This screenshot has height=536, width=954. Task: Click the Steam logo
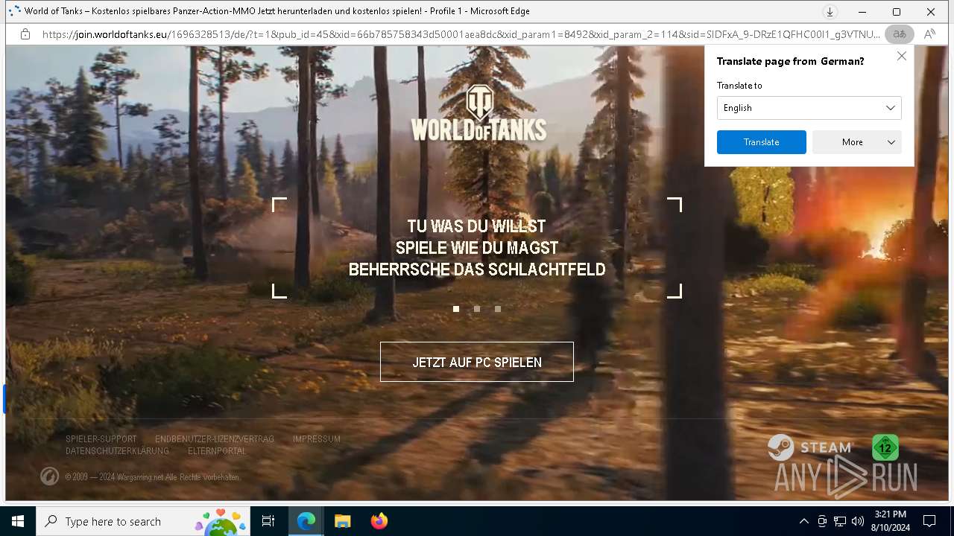(x=811, y=447)
